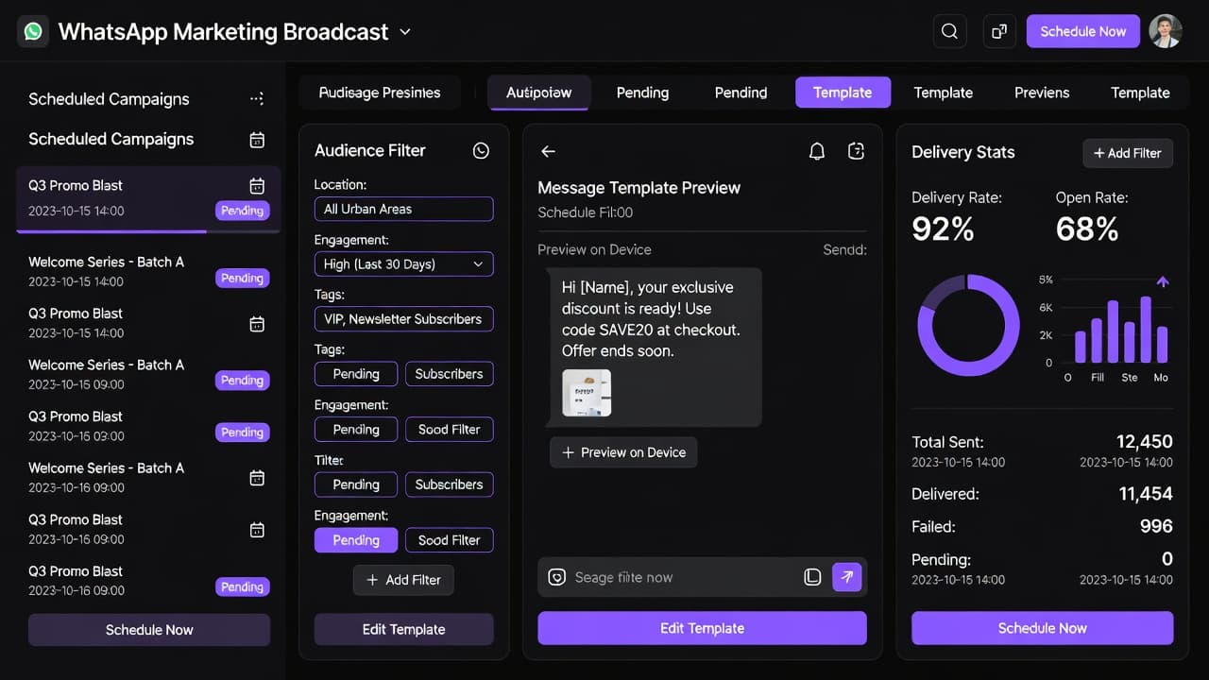Click calendar icon on Welcome Series 2023-10-16 row

257,478
